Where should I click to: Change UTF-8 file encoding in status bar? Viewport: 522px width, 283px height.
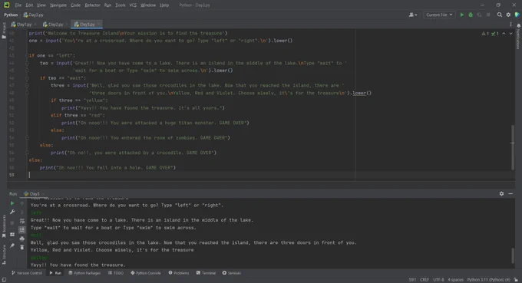click(x=438, y=280)
